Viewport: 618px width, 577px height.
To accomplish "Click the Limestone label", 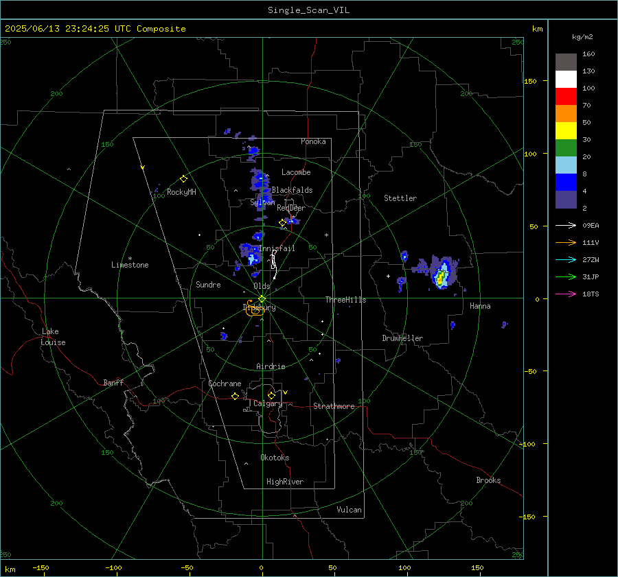I will pos(130,265).
